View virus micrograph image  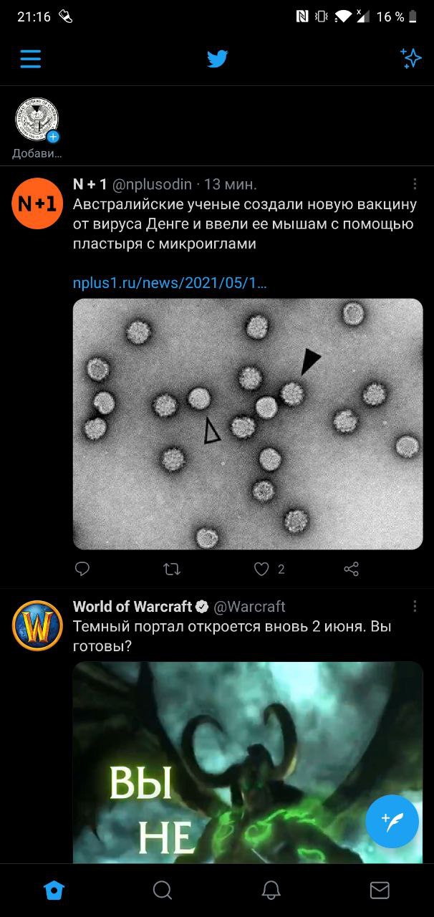tap(248, 424)
